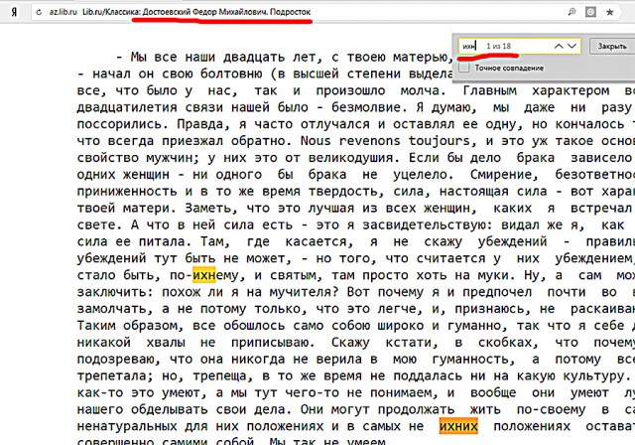Bookmark this page with the star icon
Screen dimensions: 635x445
(x=610, y=12)
